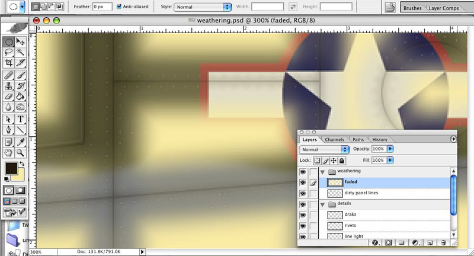
Task: Select the Path Selection arrow tool
Action: (9, 119)
